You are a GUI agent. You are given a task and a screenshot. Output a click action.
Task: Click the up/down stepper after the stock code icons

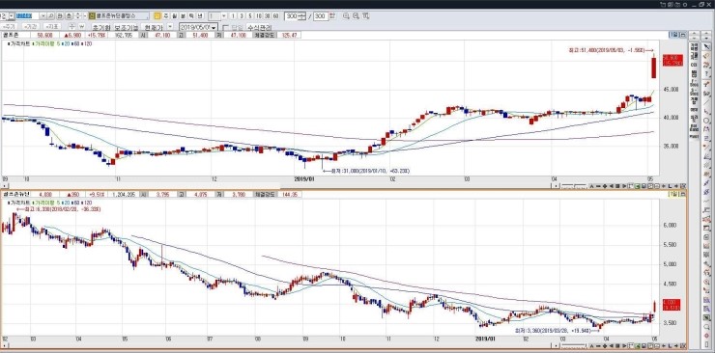pos(77,16)
